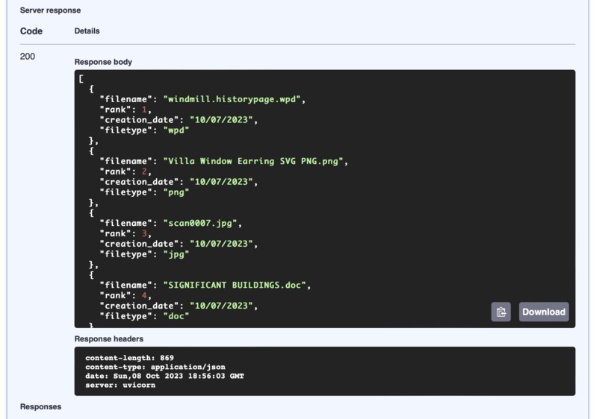This screenshot has height=419, width=602.
Task: Click the Details column header
Action: (87, 31)
